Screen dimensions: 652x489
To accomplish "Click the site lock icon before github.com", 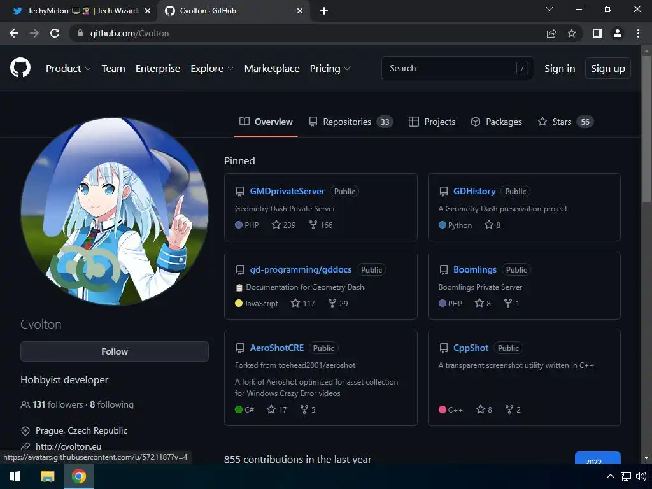I will click(x=80, y=33).
